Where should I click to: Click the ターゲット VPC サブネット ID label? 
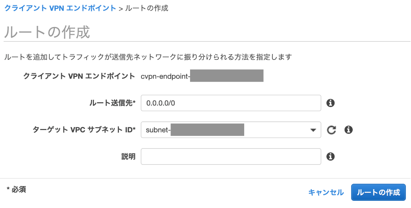[x=84, y=130]
